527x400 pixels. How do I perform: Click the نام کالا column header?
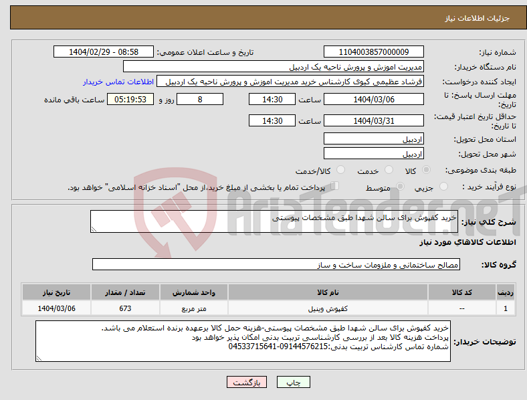click(x=328, y=292)
